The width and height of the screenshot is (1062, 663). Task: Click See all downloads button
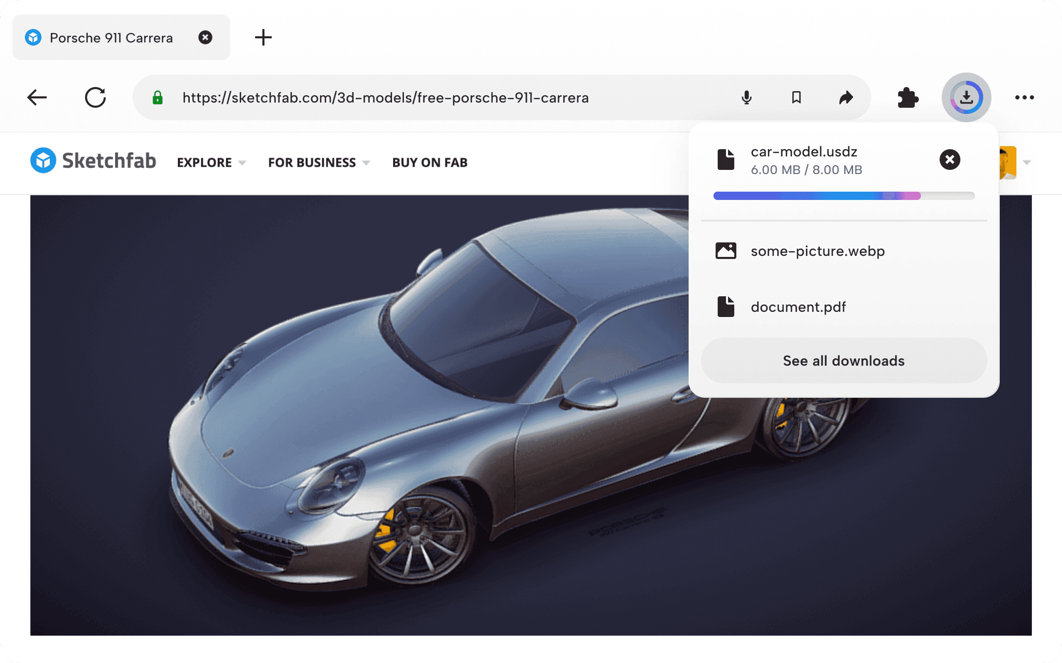[844, 361]
